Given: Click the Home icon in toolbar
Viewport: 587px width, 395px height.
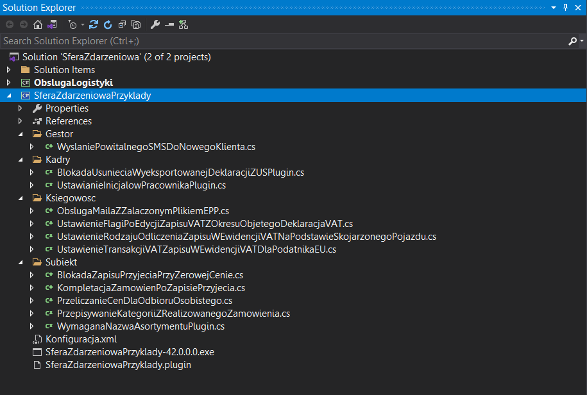Looking at the screenshot, I should coord(38,24).
